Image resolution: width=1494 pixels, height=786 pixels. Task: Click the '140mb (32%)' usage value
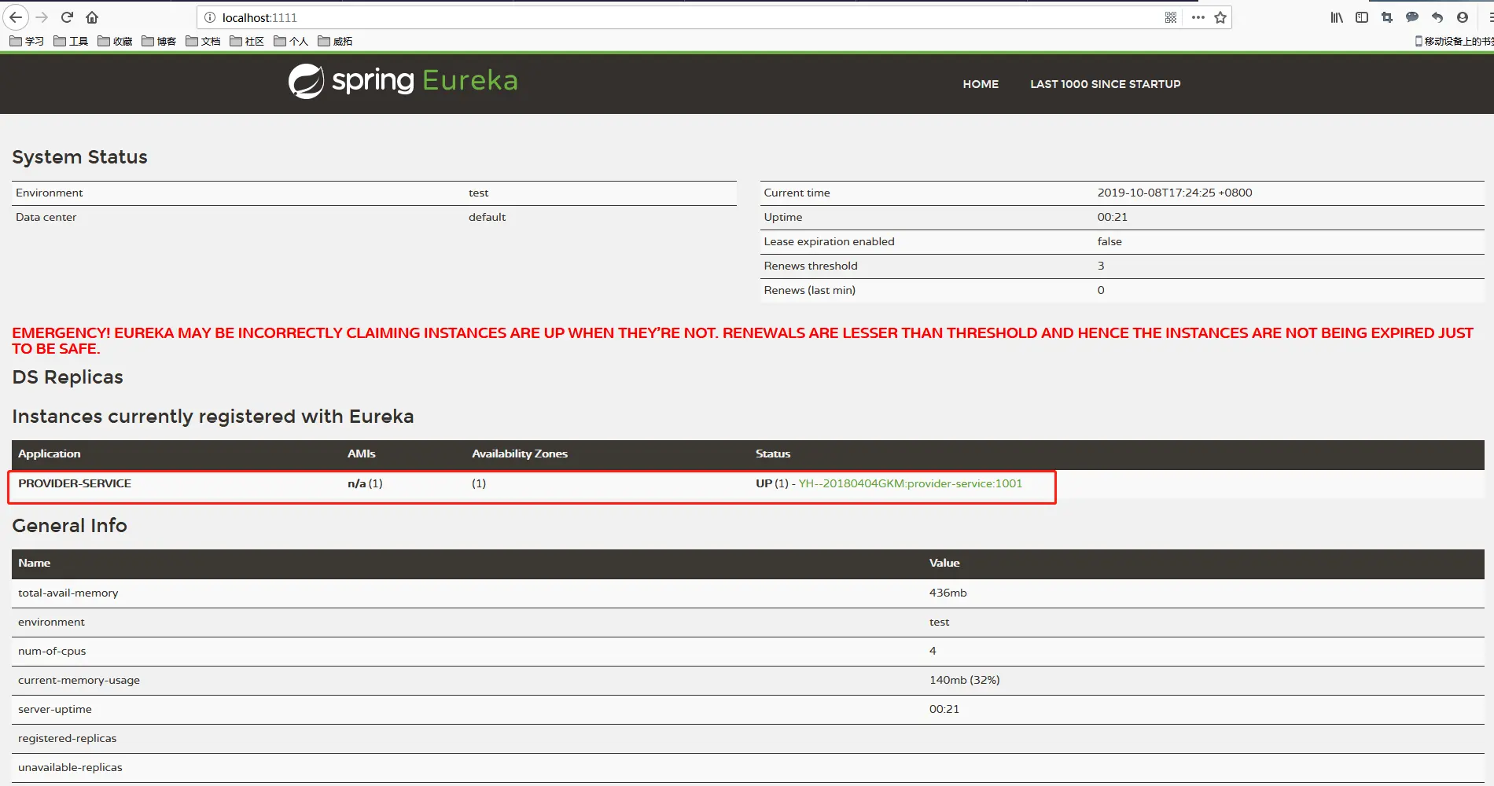coord(965,680)
